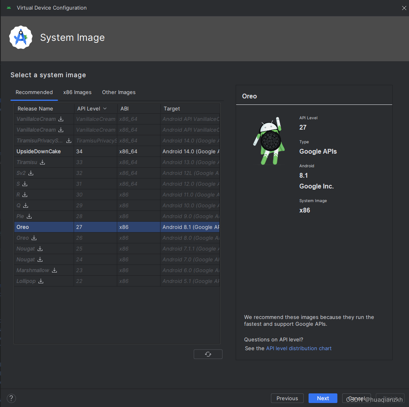Switch to the x86 Images tab
Image resolution: width=409 pixels, height=407 pixels.
(77, 92)
